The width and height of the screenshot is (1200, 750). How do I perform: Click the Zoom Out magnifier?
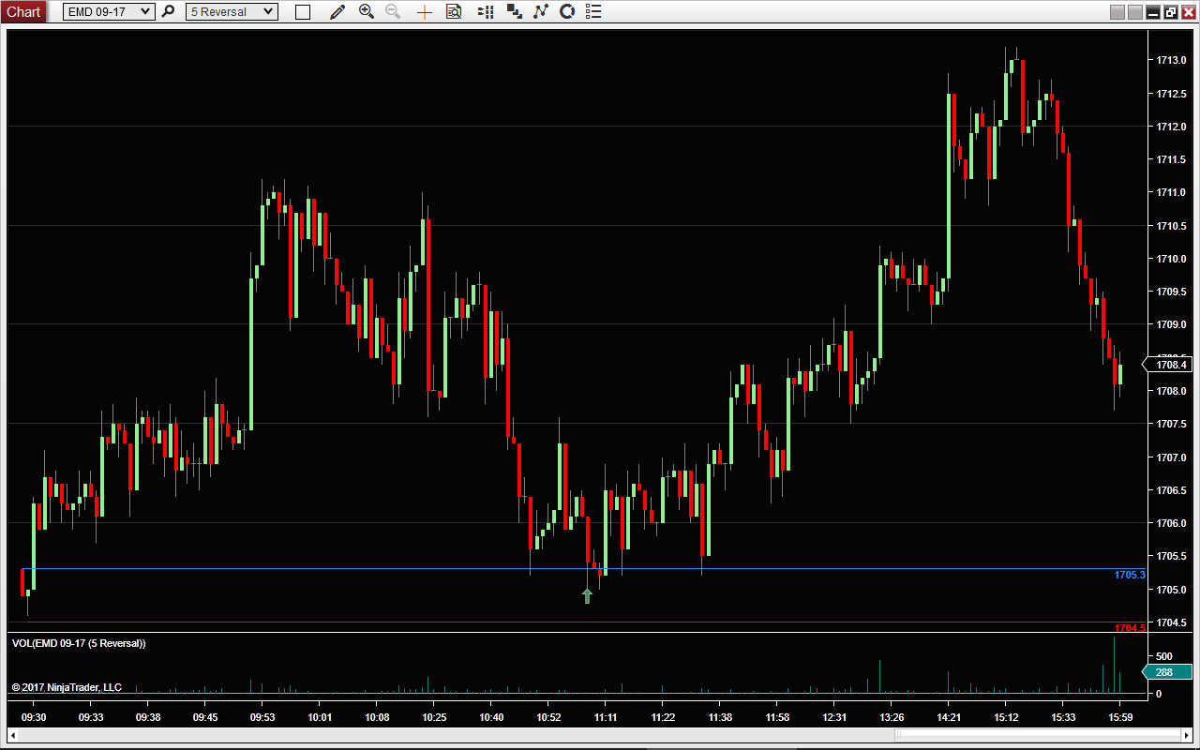click(393, 11)
